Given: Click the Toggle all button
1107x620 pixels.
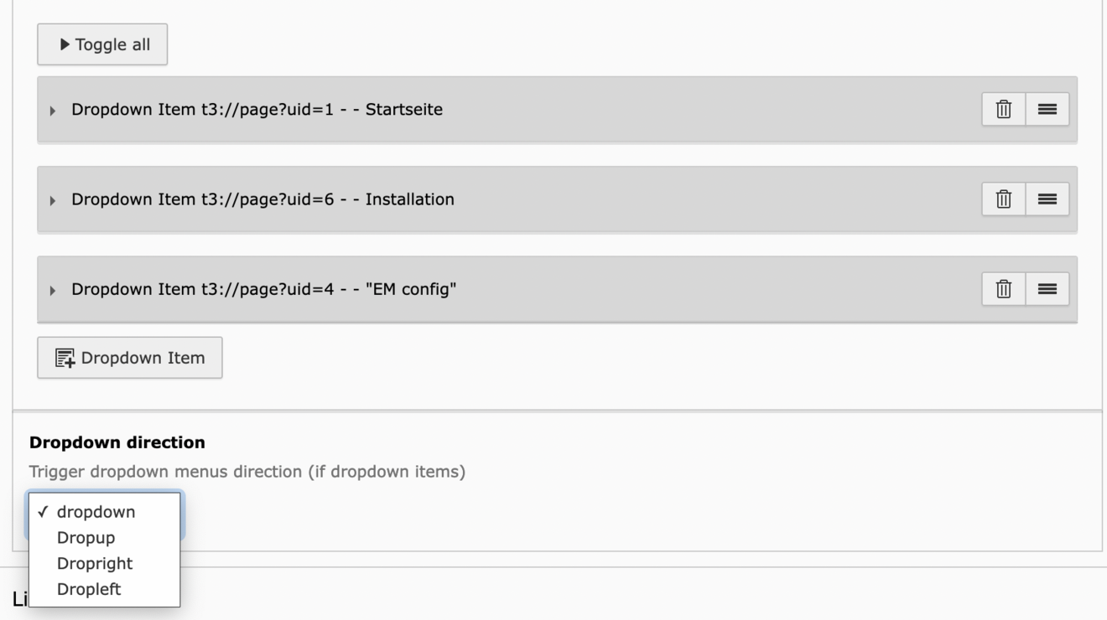Looking at the screenshot, I should tap(102, 45).
